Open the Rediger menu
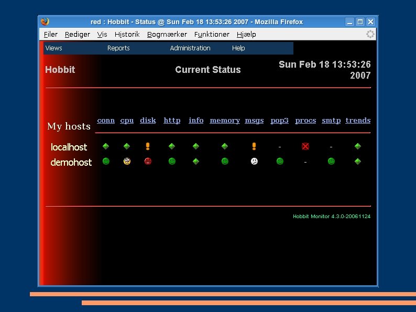 click(x=78, y=35)
